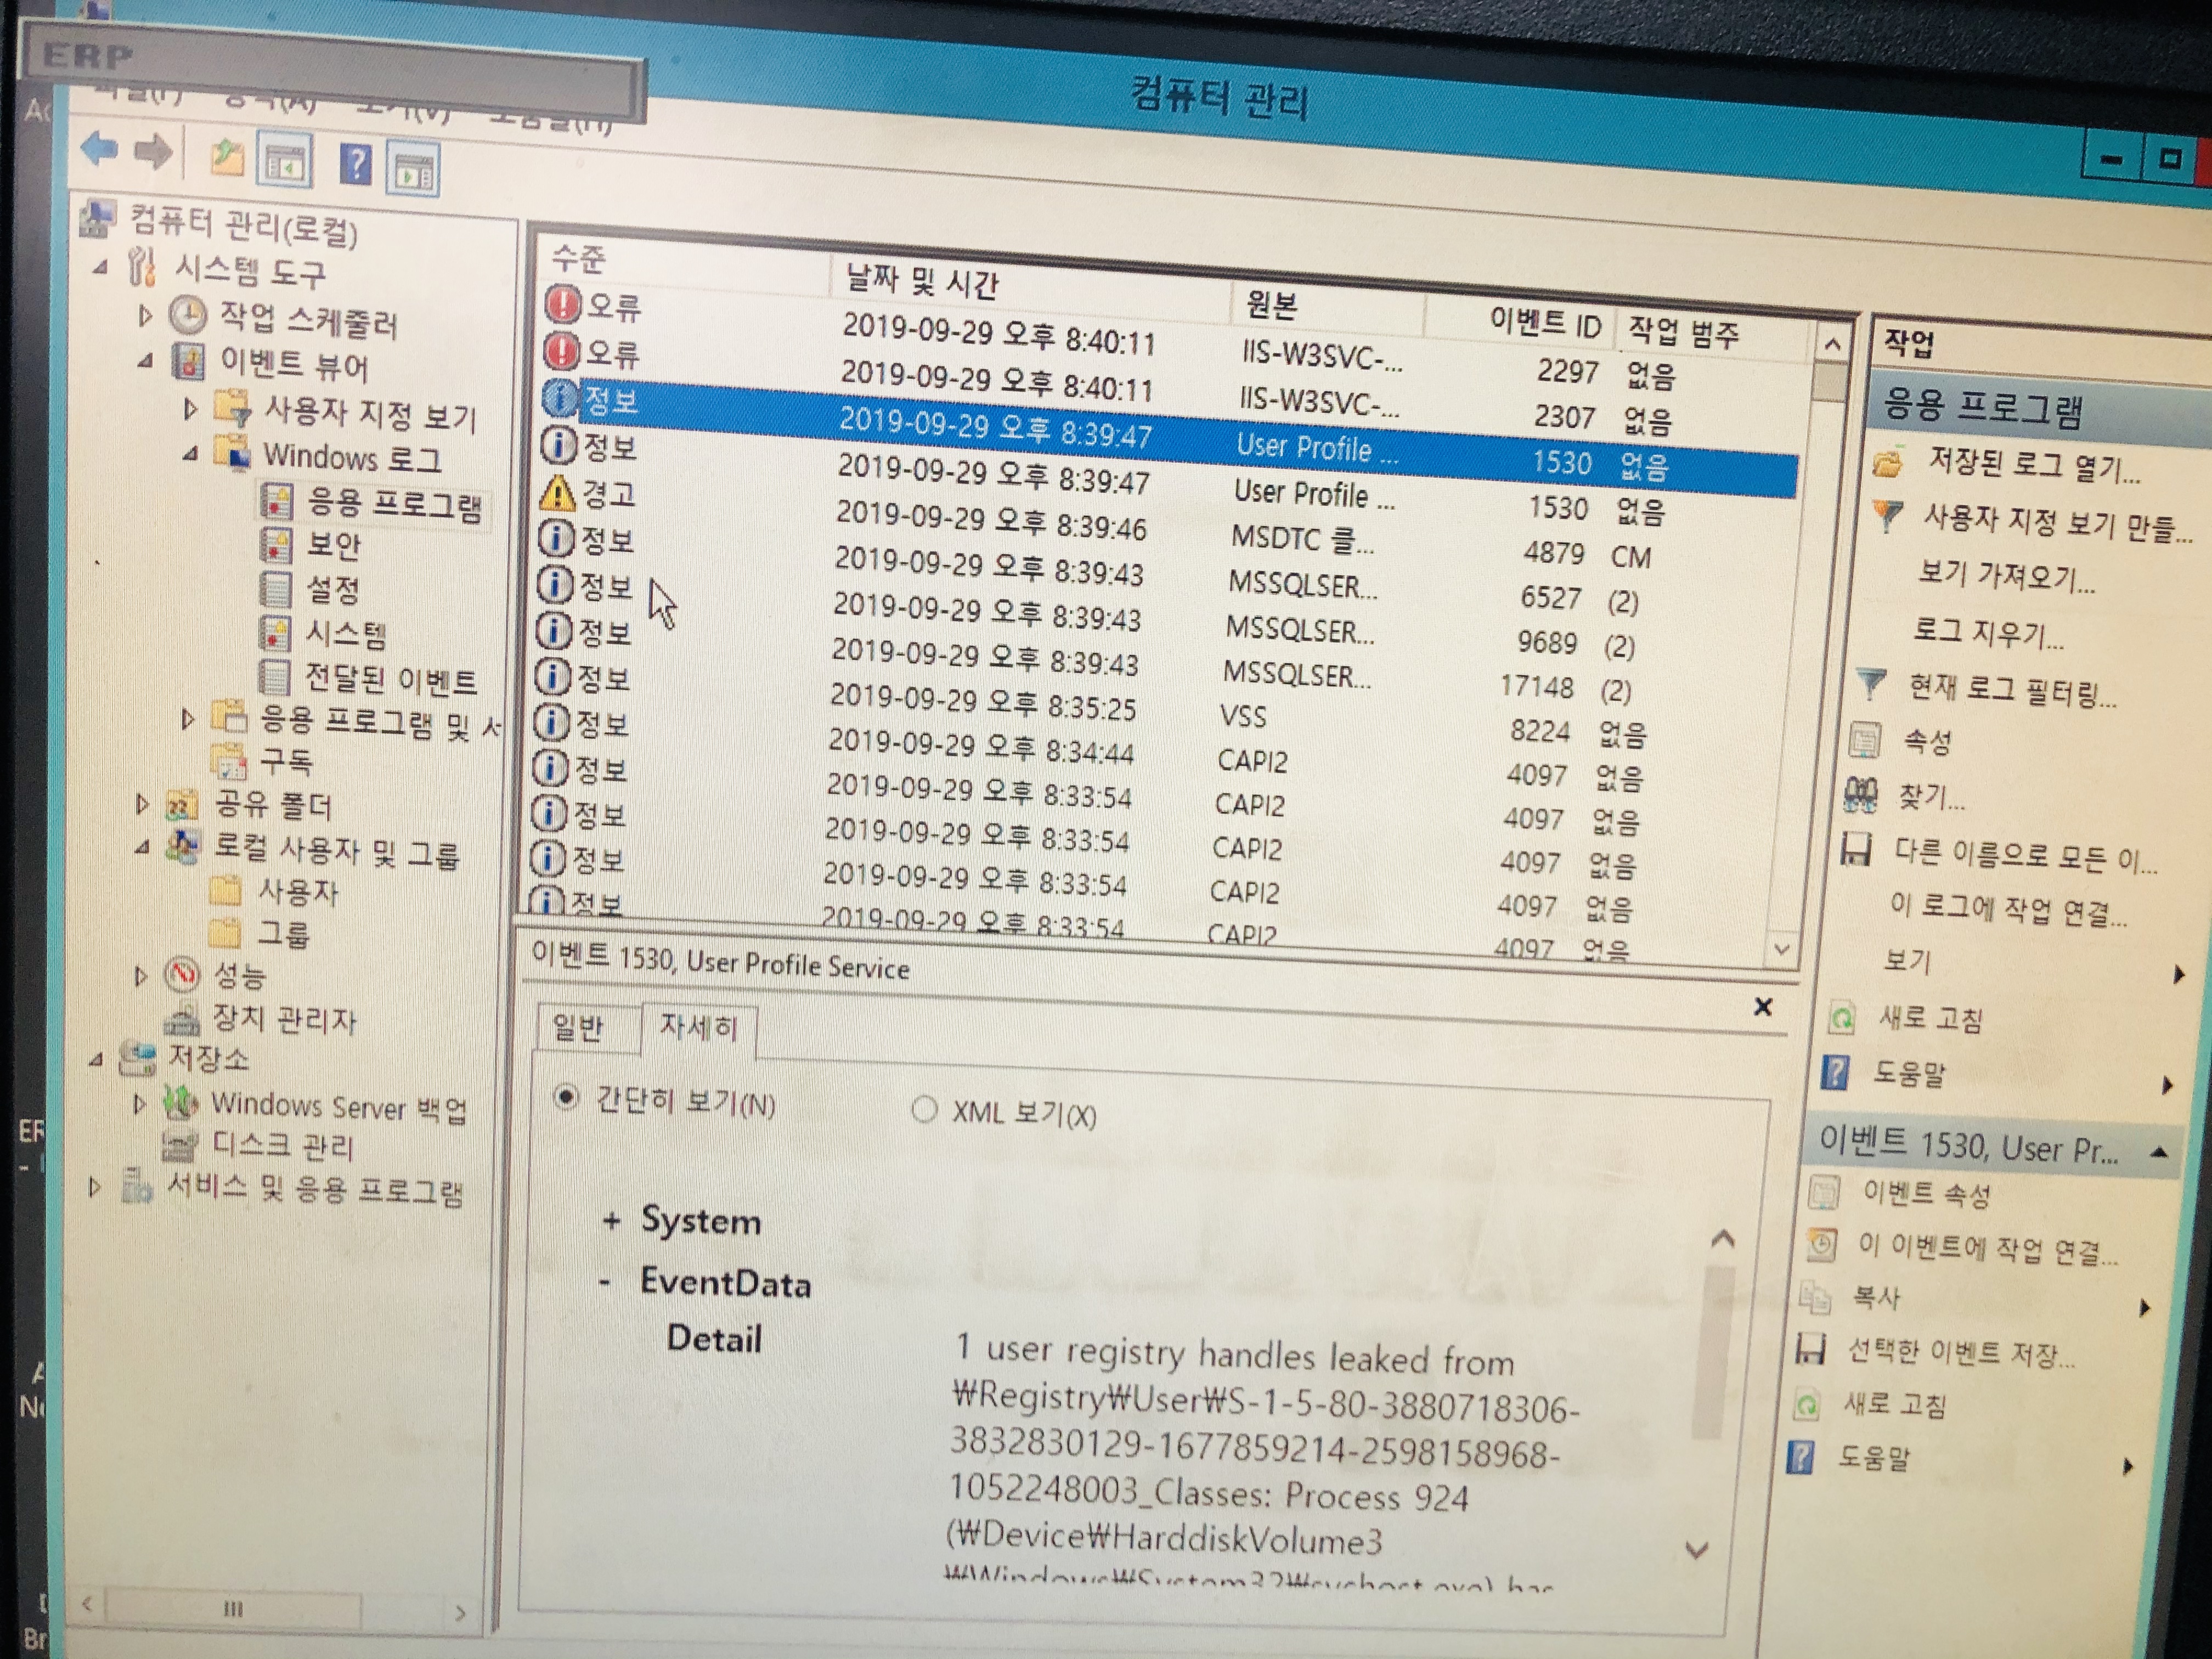Expand Task Scheduler (작업 스케줄러) tree node
Screen dimensions: 2212x1659
point(146,316)
